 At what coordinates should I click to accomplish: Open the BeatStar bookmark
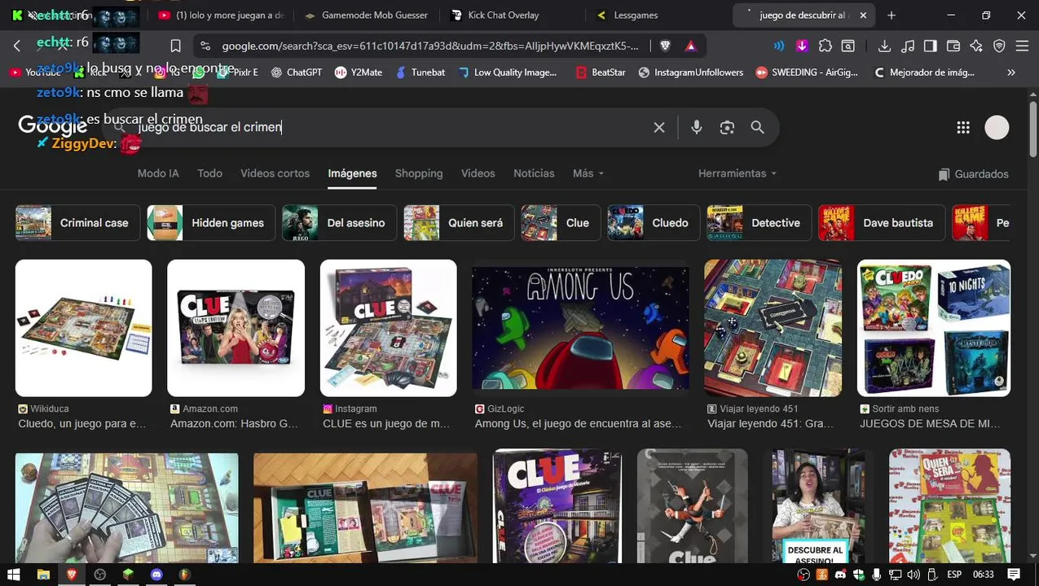tap(601, 72)
